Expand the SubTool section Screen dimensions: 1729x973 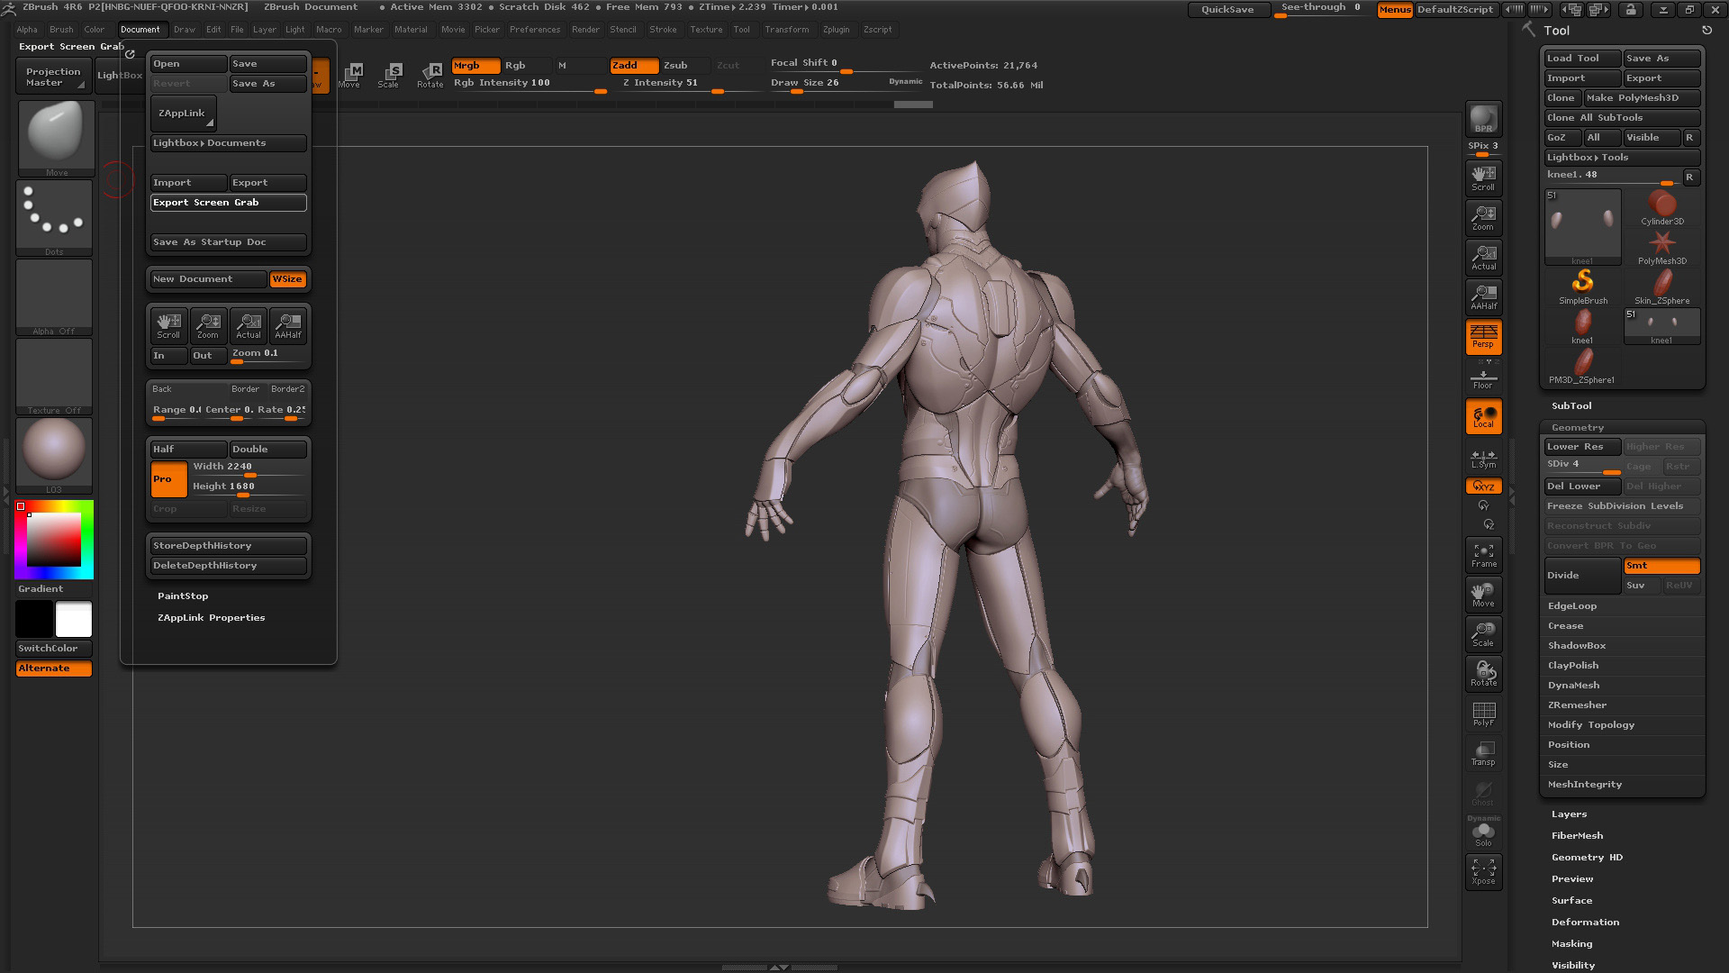(x=1571, y=406)
